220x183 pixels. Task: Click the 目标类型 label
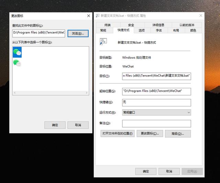pos(106,58)
